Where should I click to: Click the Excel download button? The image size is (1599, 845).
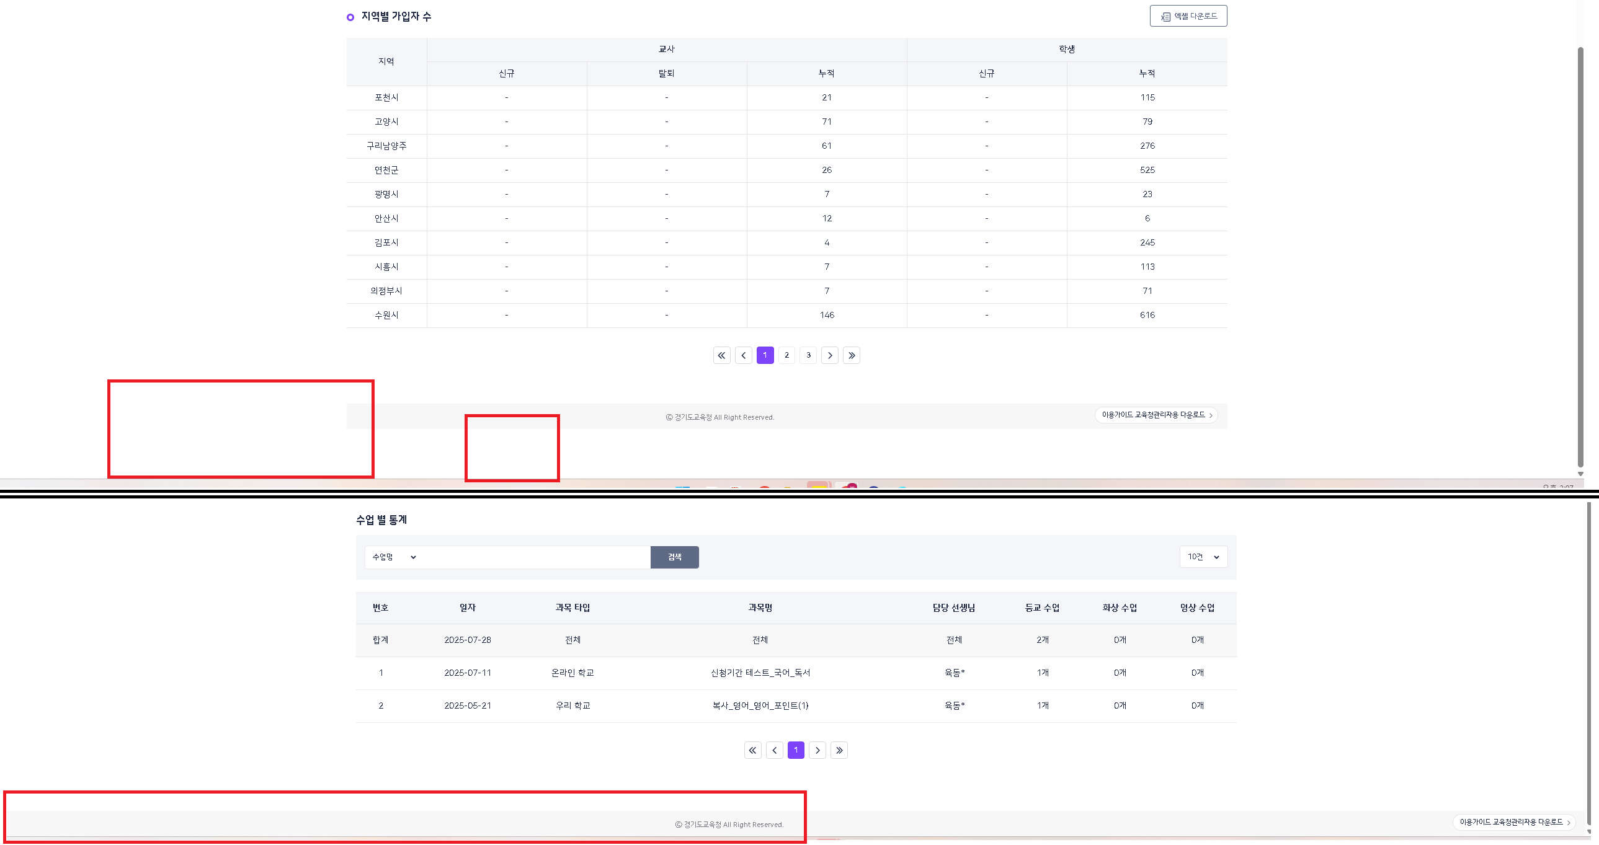pyautogui.click(x=1188, y=16)
